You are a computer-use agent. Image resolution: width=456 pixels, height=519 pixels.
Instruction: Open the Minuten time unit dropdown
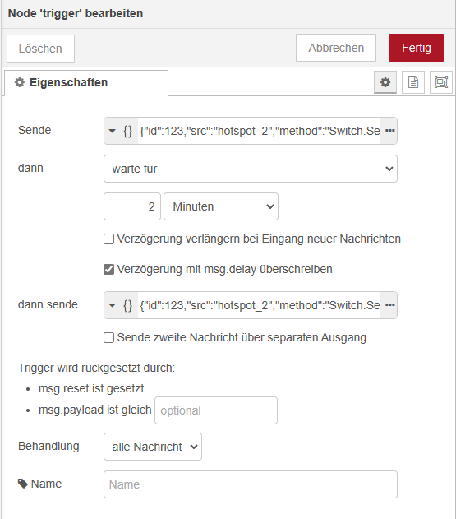[221, 206]
